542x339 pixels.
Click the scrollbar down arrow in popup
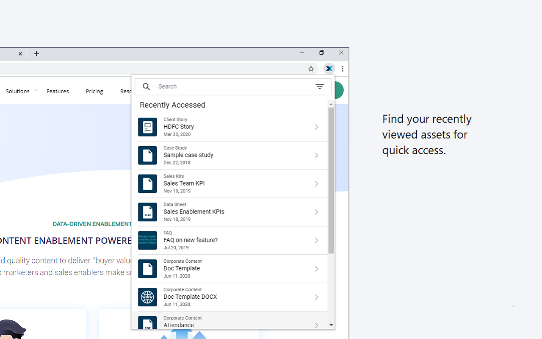331,325
